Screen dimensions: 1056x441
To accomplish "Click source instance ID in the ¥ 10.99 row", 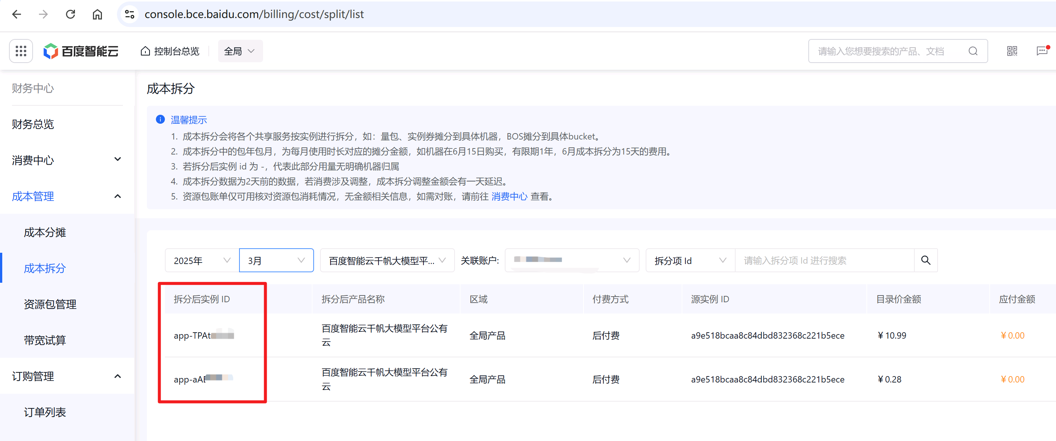I will pyautogui.click(x=767, y=335).
